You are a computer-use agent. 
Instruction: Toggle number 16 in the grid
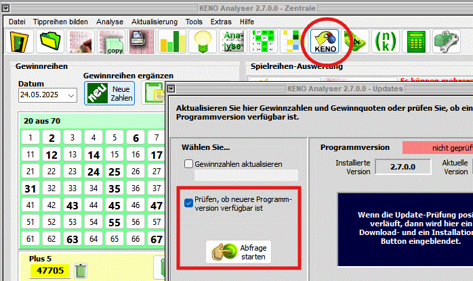click(136, 155)
